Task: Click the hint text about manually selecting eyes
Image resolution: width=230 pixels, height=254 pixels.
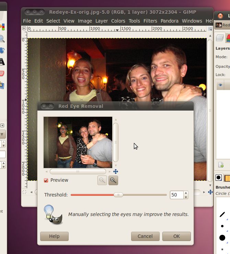Action: 128,214
